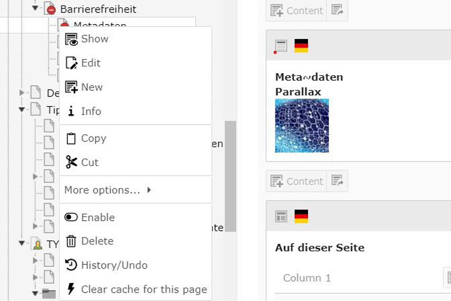This screenshot has width=451, height=301.
Task: Click the Show eye icon in context menu
Action: 71,39
